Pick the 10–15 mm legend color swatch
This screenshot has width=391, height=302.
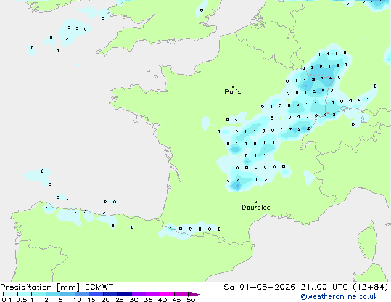[82, 294]
